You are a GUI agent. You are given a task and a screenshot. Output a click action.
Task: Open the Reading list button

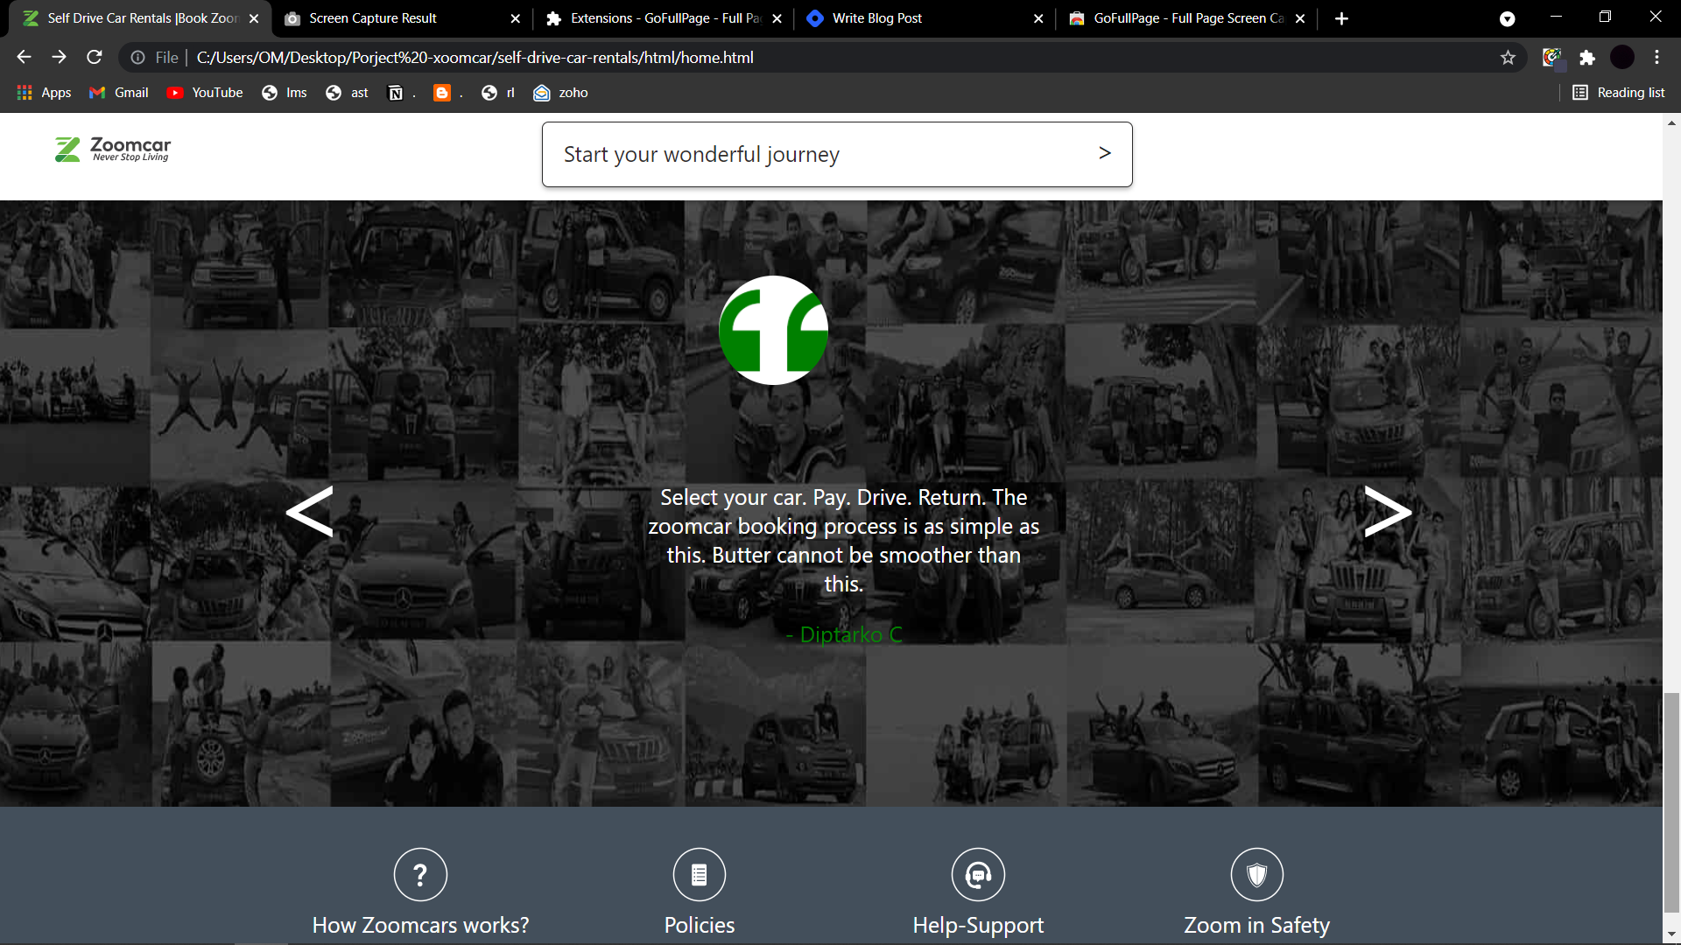tap(1619, 93)
